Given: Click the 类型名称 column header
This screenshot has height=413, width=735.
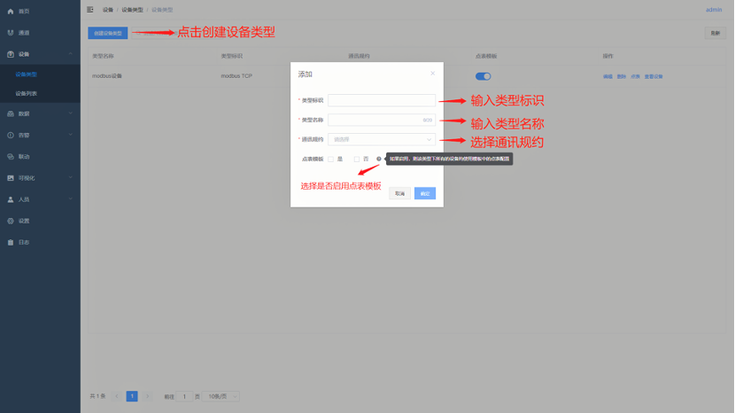Looking at the screenshot, I should (x=103, y=57).
